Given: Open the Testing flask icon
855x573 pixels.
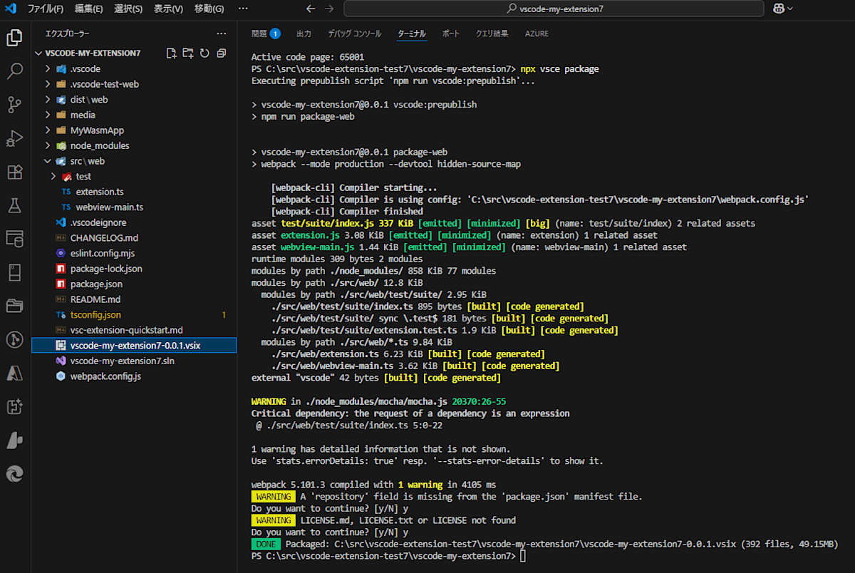Looking at the screenshot, I should point(15,205).
